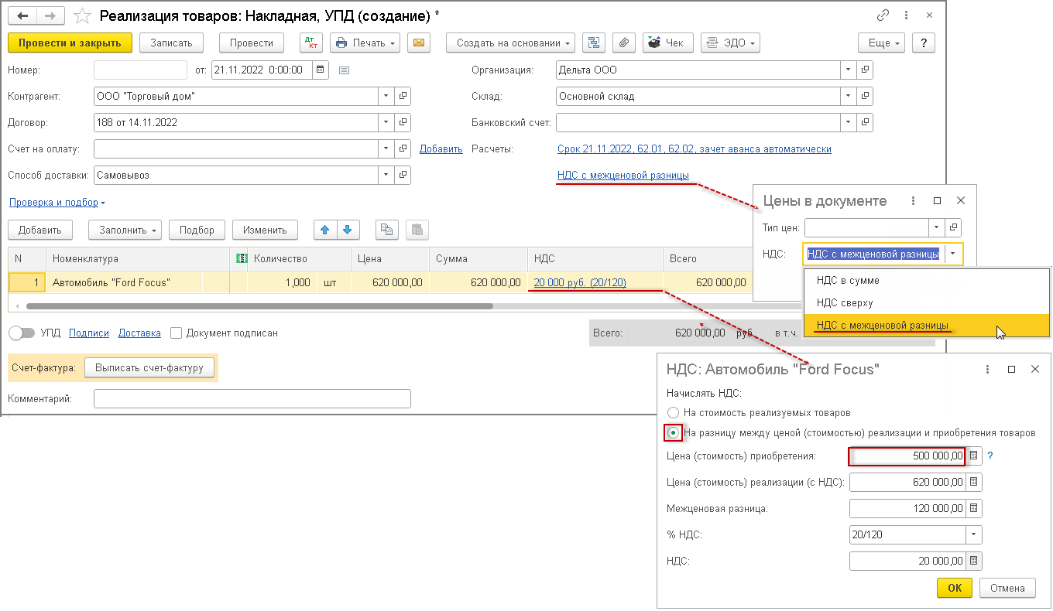Open the date calendar picker
Image resolution: width=1053 pixels, height=611 pixels.
tap(321, 70)
